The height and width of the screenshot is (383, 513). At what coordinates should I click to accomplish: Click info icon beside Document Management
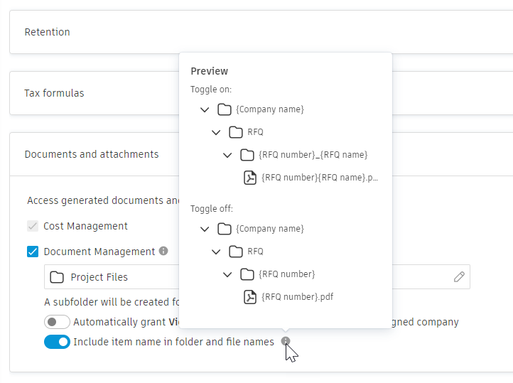click(163, 251)
